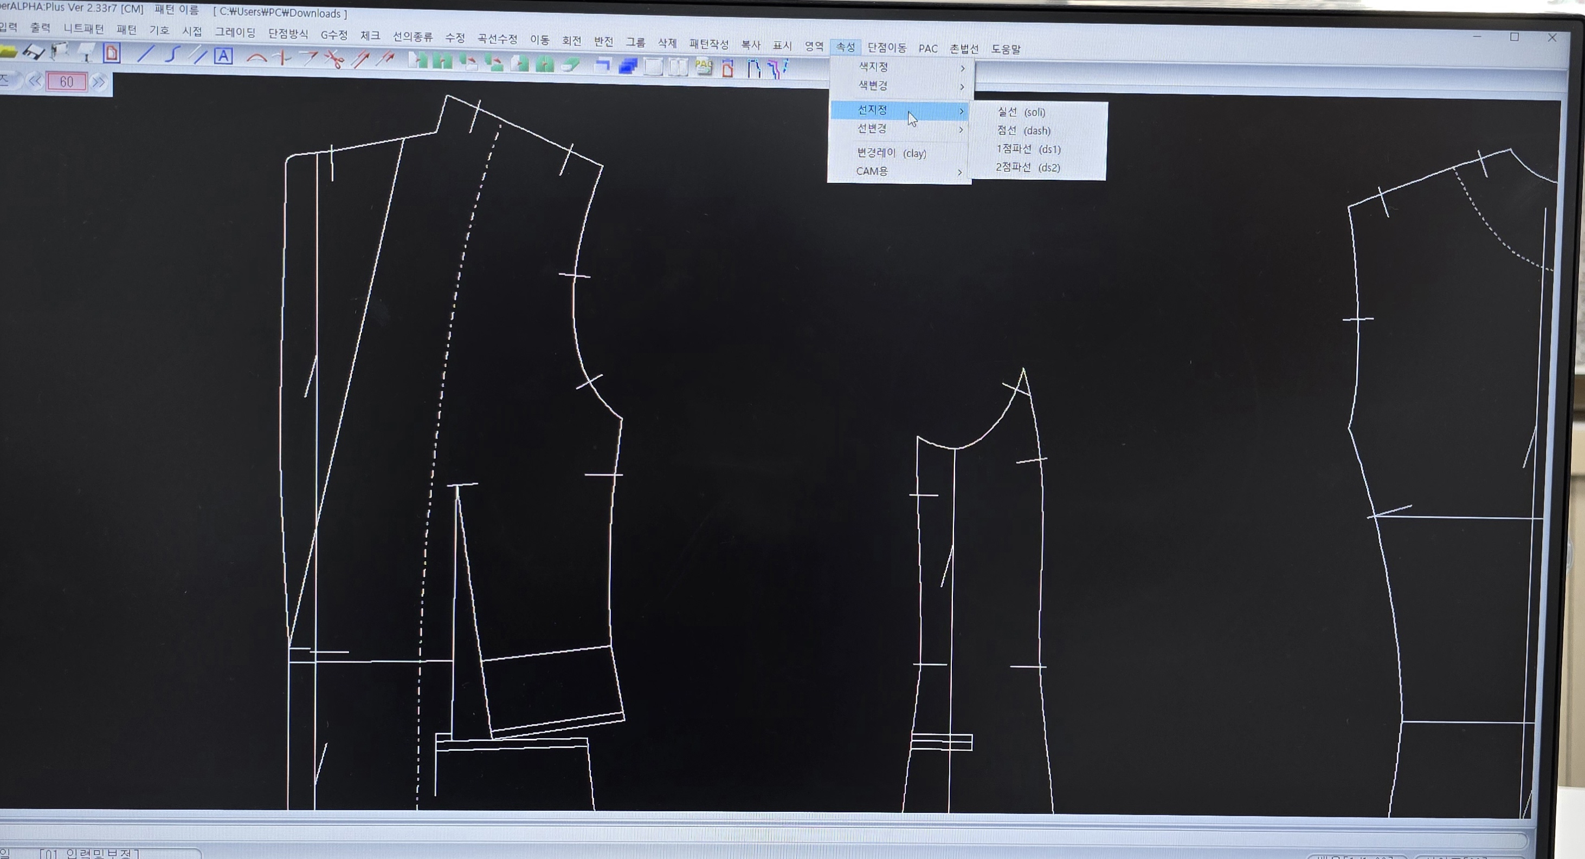
Task: Click the PAC toolbar icon
Action: pyautogui.click(x=703, y=67)
